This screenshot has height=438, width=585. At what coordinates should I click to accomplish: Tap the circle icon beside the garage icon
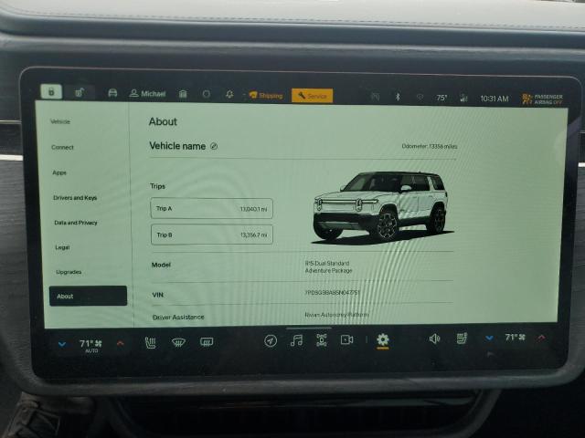click(207, 94)
